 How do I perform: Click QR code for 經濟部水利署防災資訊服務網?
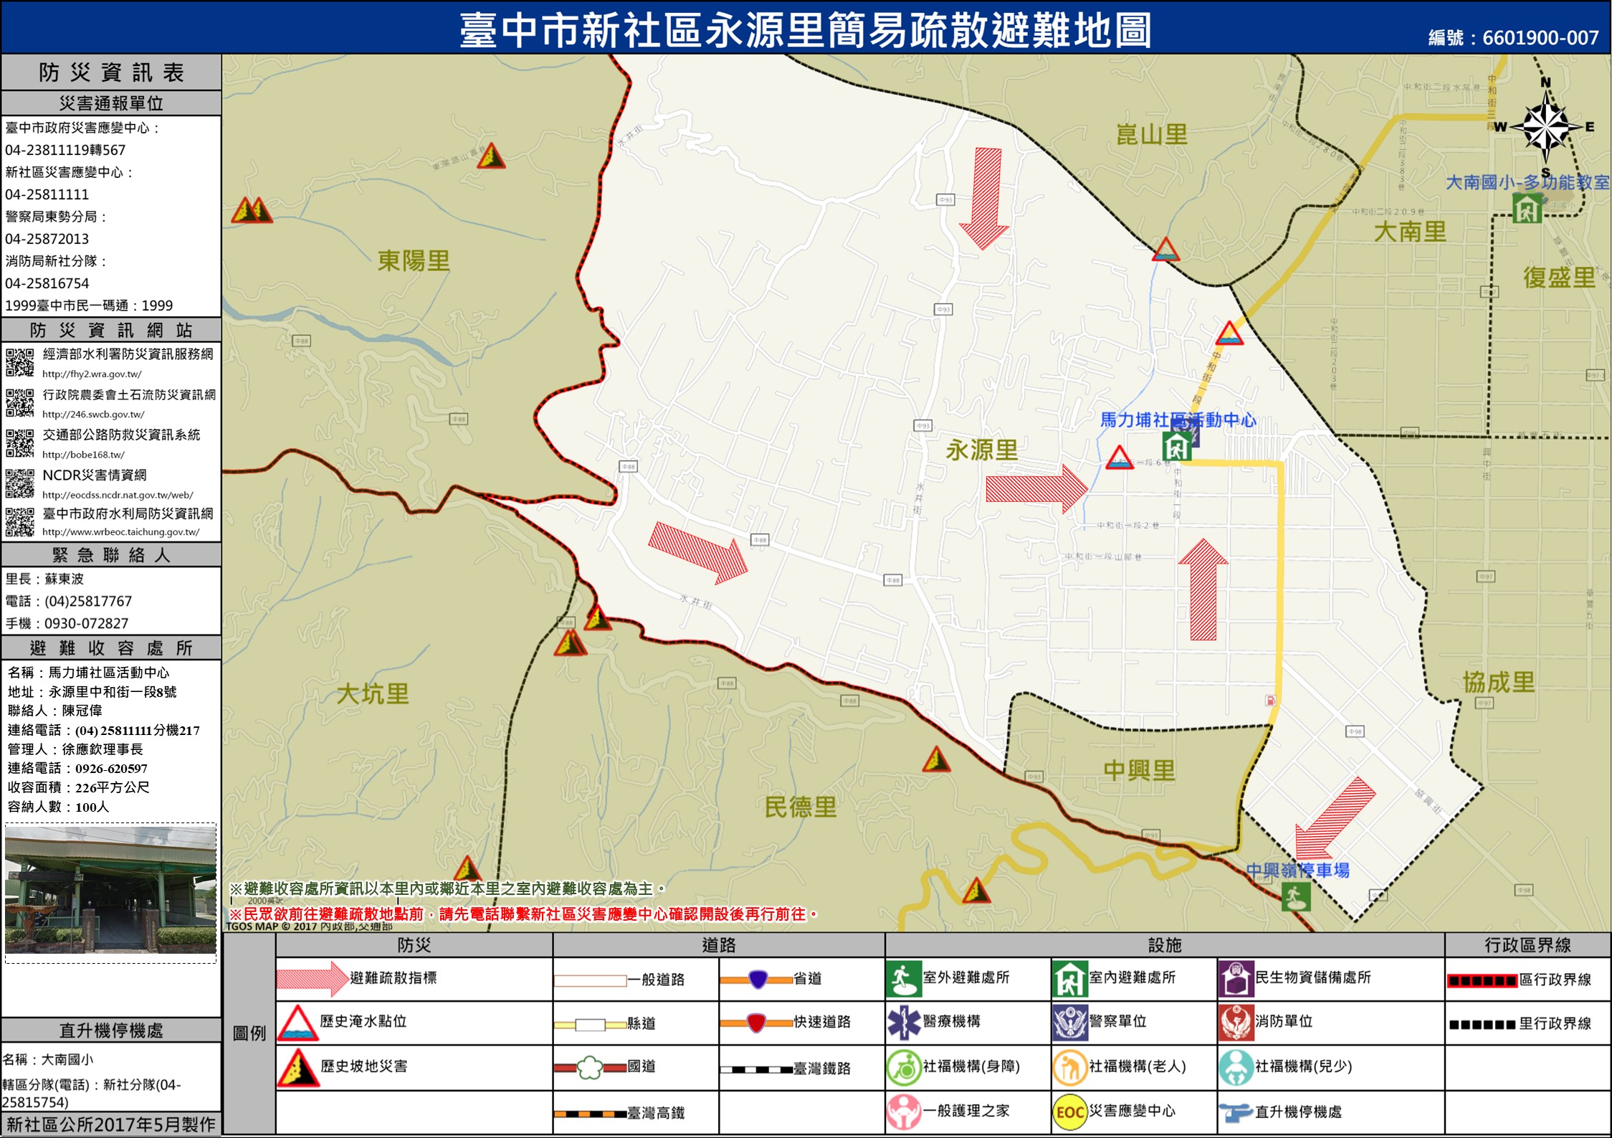pos(19,362)
